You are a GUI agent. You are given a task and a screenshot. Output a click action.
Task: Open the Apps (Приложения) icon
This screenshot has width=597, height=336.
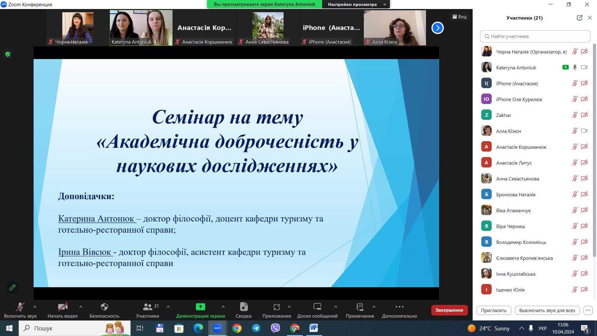click(x=276, y=307)
